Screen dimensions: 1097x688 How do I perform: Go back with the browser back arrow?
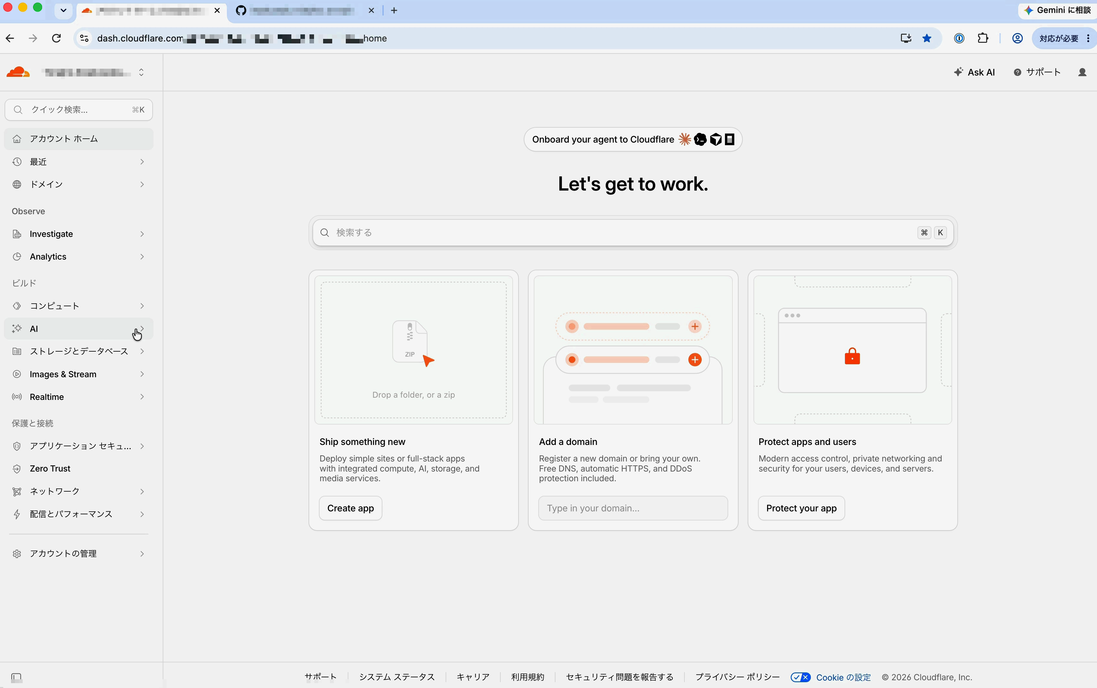(x=10, y=38)
